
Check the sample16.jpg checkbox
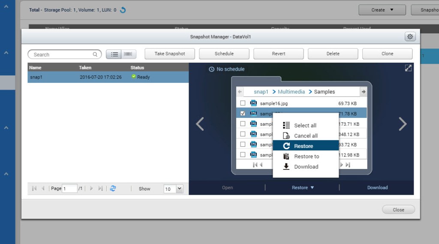(x=243, y=103)
